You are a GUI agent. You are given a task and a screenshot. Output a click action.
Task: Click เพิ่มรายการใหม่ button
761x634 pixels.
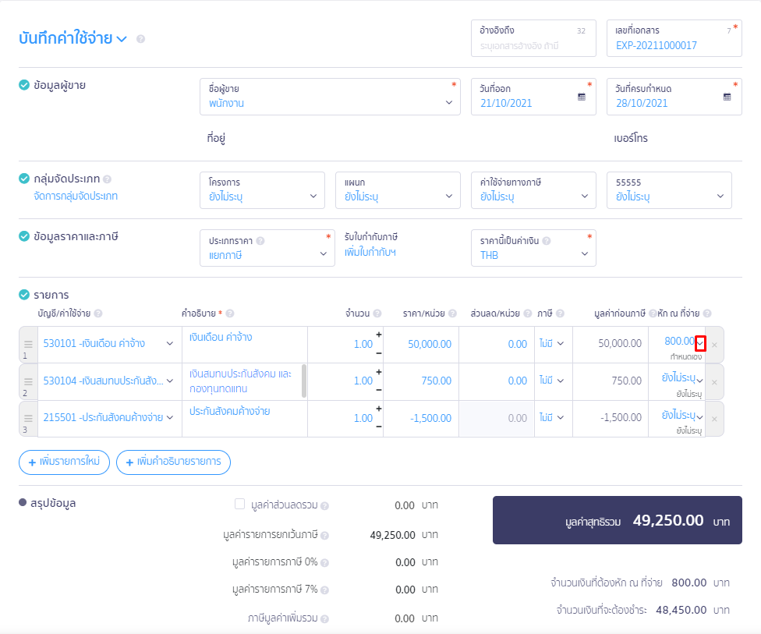point(64,462)
